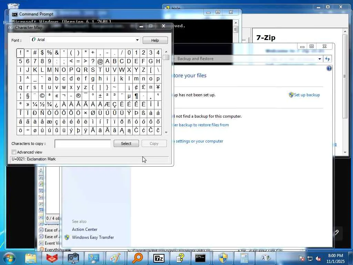353x265 pixels.
Task: Click the Command Prompt scrollbar up arrow
Action: pos(236,23)
